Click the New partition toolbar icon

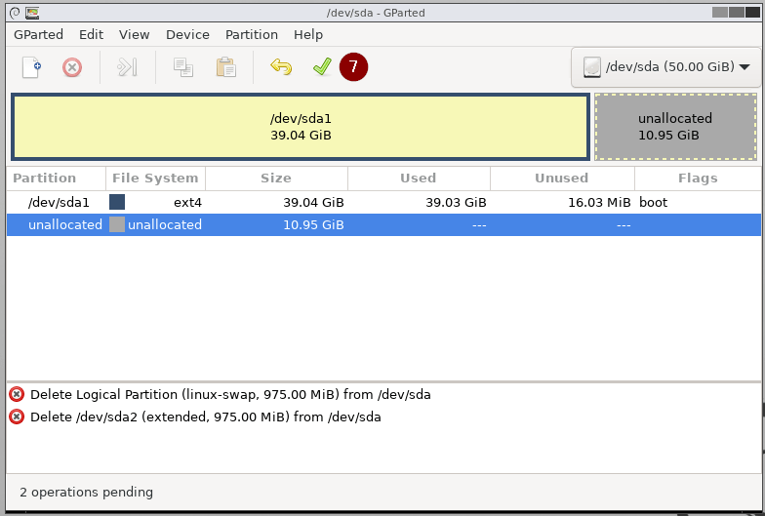[31, 67]
